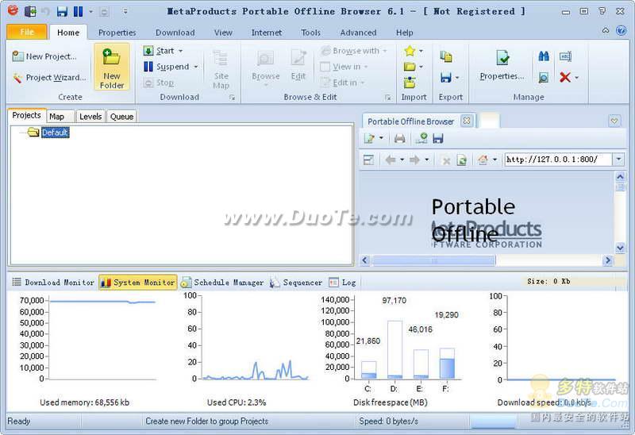635x435 pixels.
Task: Create a New Folder
Action: pyautogui.click(x=112, y=67)
